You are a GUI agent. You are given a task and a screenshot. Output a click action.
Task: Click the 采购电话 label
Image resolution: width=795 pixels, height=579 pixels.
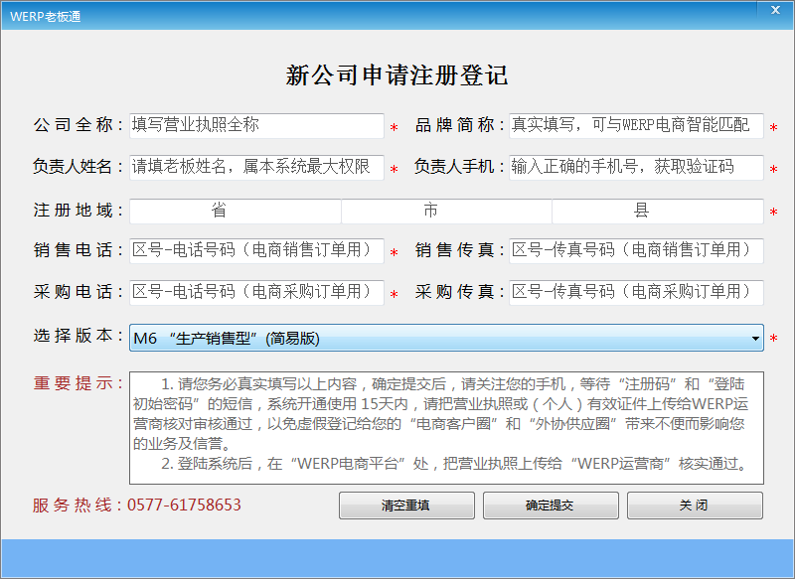coord(79,291)
